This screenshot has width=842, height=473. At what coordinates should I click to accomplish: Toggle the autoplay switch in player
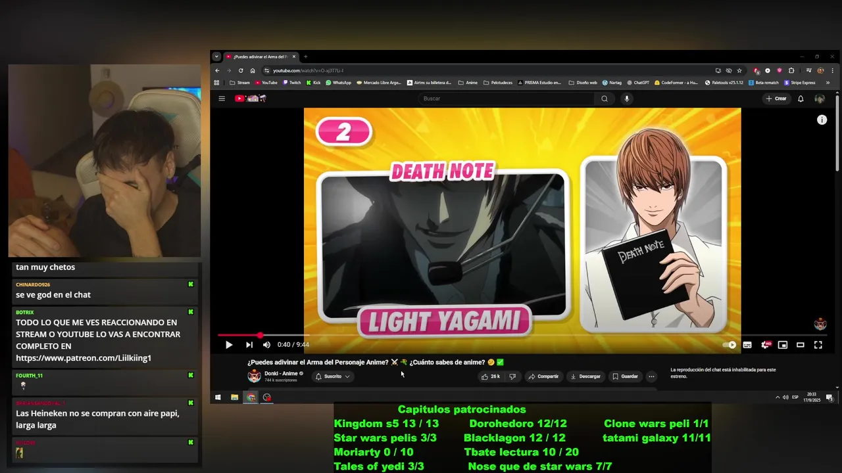pyautogui.click(x=730, y=345)
